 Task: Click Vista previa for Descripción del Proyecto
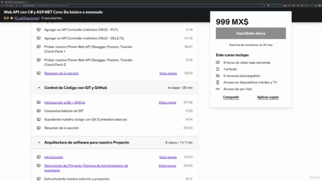pos(167,166)
